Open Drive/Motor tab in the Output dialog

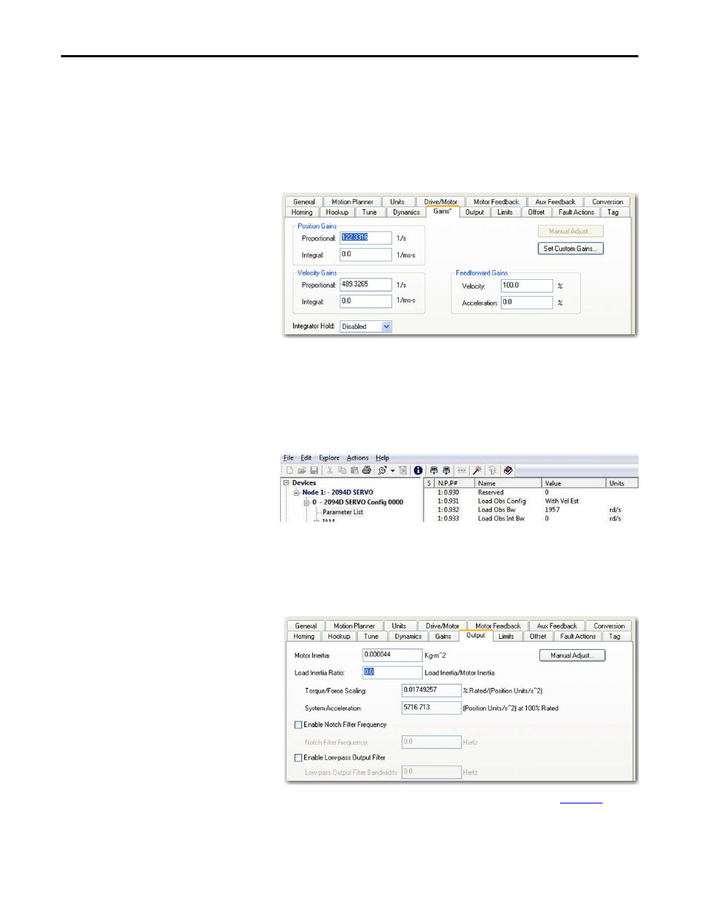[x=442, y=626]
